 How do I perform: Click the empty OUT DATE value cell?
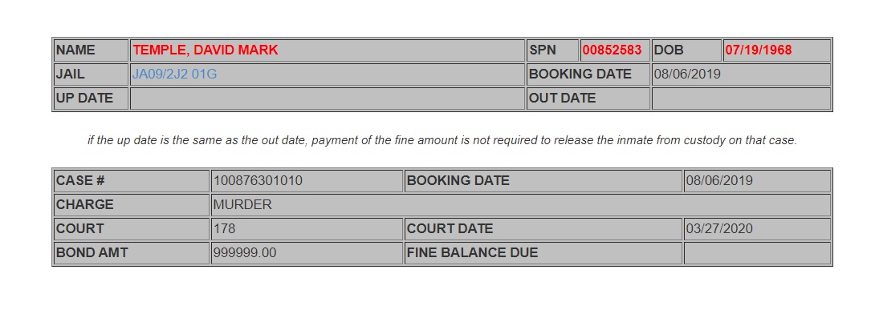click(741, 99)
